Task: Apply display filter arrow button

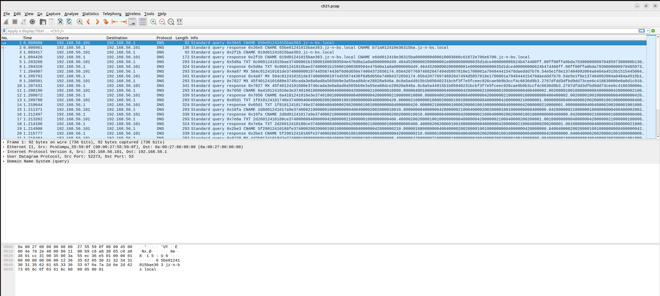Action: click(642, 31)
